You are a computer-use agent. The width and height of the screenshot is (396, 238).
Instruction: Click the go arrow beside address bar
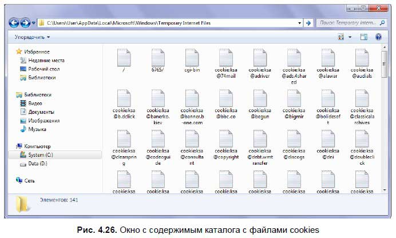(x=308, y=23)
